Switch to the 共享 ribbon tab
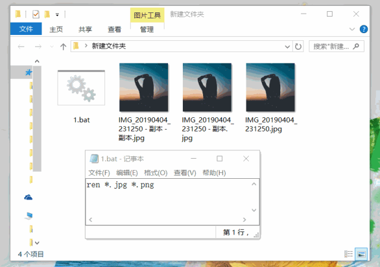Image resolution: width=380 pixels, height=267 pixels. 85,30
